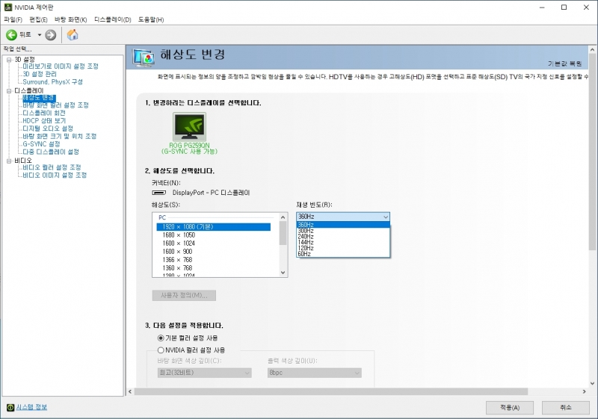Choose 360Hz in refresh rate list
598x419 pixels.
click(343, 225)
